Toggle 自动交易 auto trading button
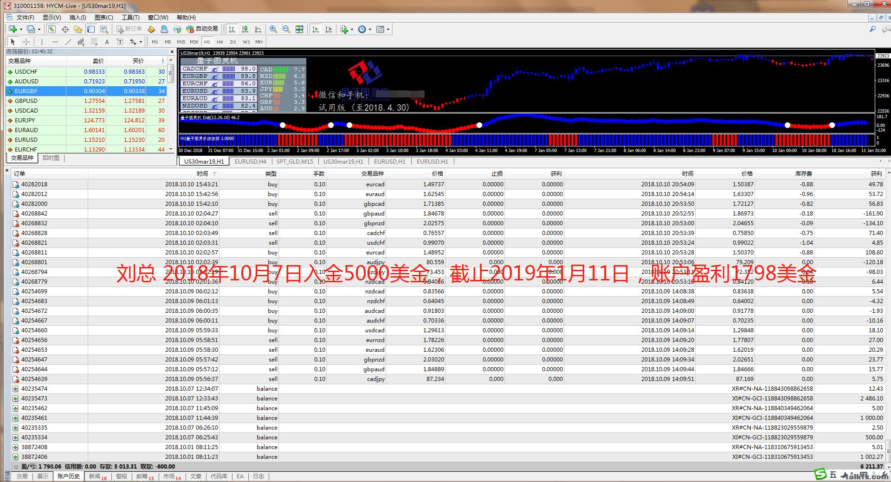The image size is (891, 482). tap(202, 29)
